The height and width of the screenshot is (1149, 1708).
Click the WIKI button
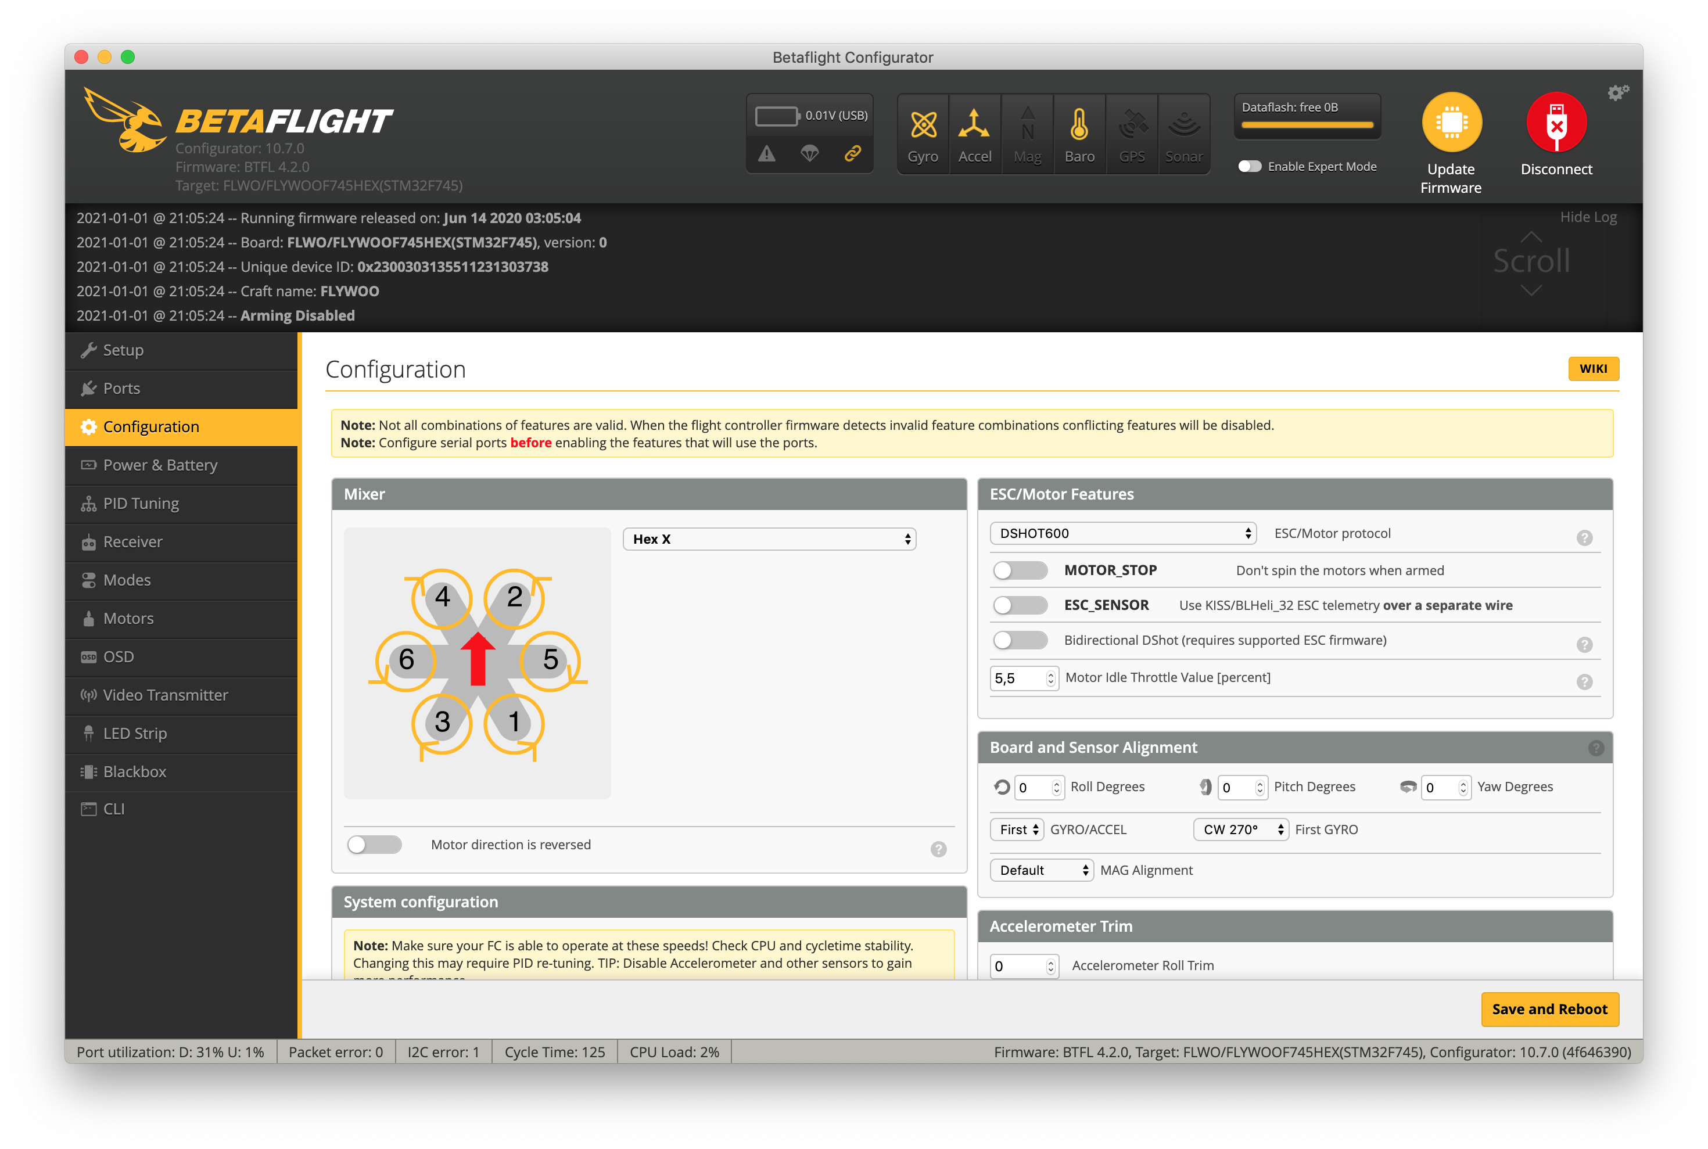tap(1593, 369)
